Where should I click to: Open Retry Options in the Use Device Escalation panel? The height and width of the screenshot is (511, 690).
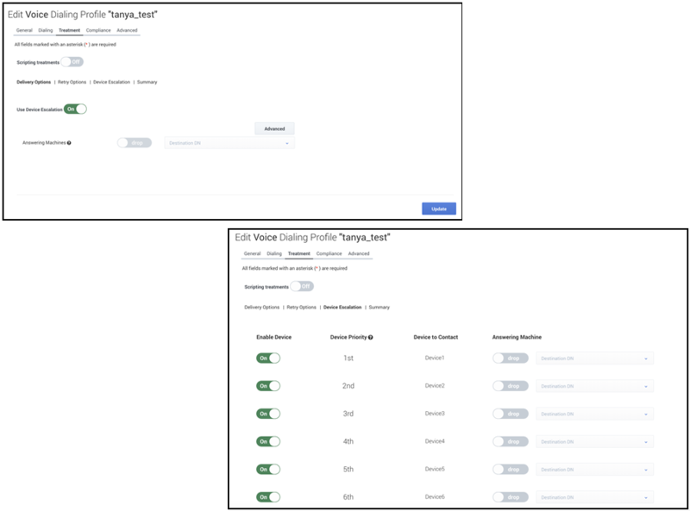point(71,82)
